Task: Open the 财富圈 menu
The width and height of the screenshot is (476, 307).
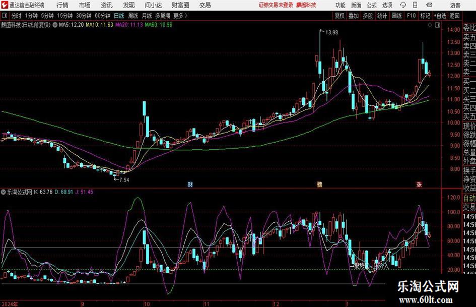Action: click(181, 5)
